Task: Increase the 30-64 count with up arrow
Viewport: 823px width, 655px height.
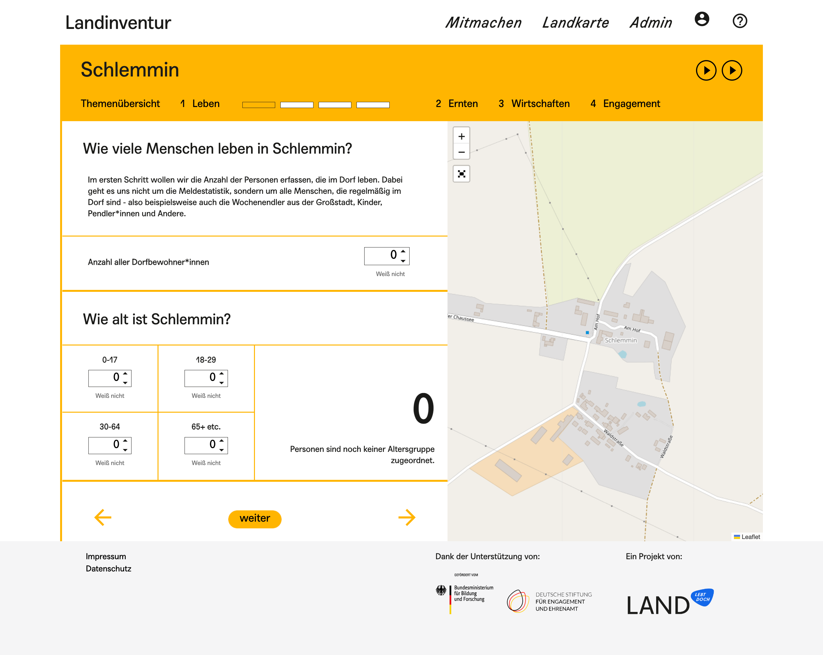Action: (x=125, y=441)
